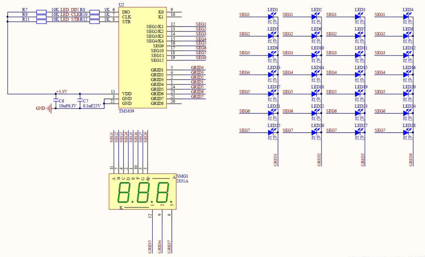The height and width of the screenshot is (257, 425).
Task: Select the SEG4/K4 pin name
Action: tap(155, 41)
